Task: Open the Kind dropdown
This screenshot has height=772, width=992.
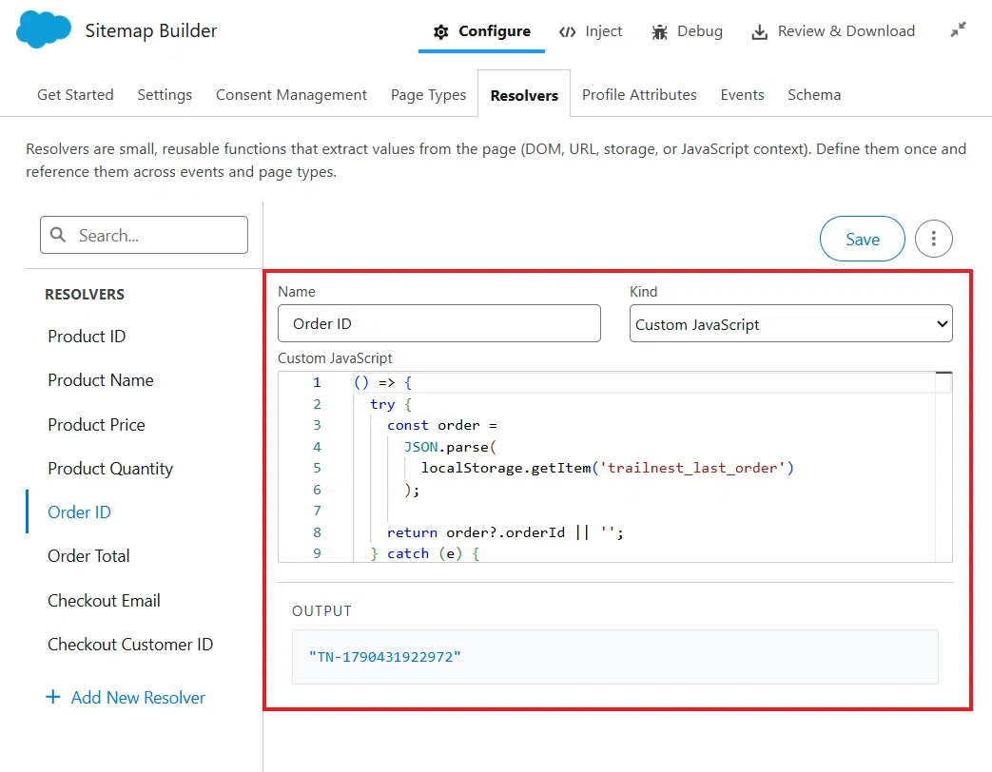Action: click(790, 323)
